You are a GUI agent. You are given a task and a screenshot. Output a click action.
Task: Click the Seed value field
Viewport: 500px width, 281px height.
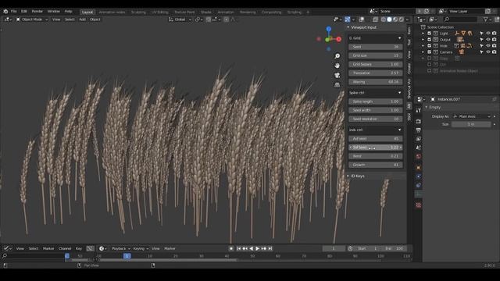pos(375,47)
